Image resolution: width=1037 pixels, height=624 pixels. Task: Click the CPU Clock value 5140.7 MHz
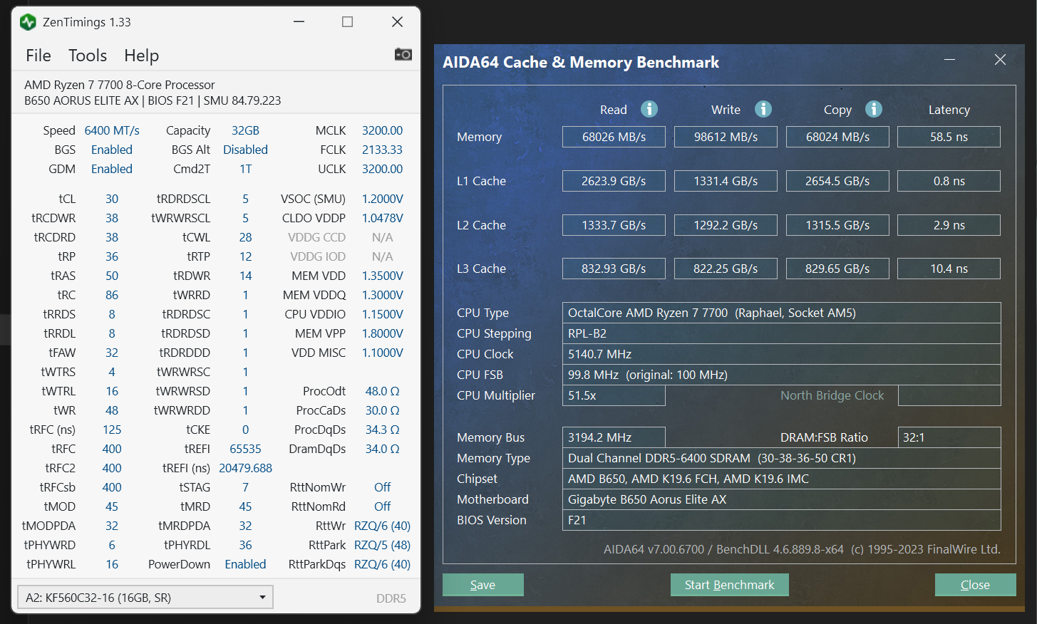(782, 354)
